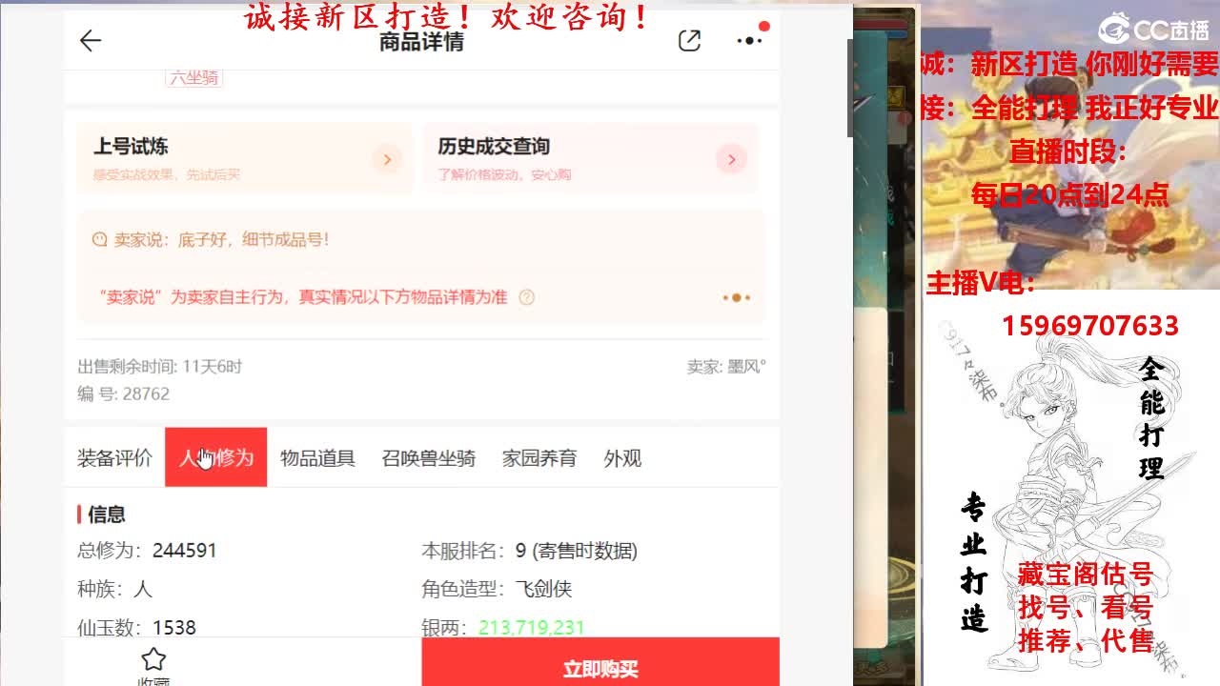Click the clock icon beside 卖家说
This screenshot has width=1220, height=686.
[x=99, y=239]
